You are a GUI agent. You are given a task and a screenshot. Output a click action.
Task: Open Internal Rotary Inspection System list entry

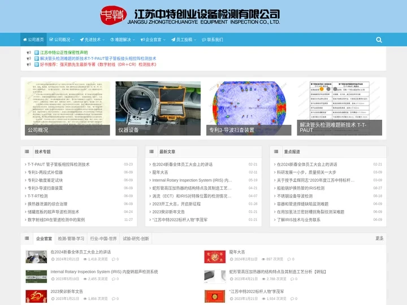(192, 180)
